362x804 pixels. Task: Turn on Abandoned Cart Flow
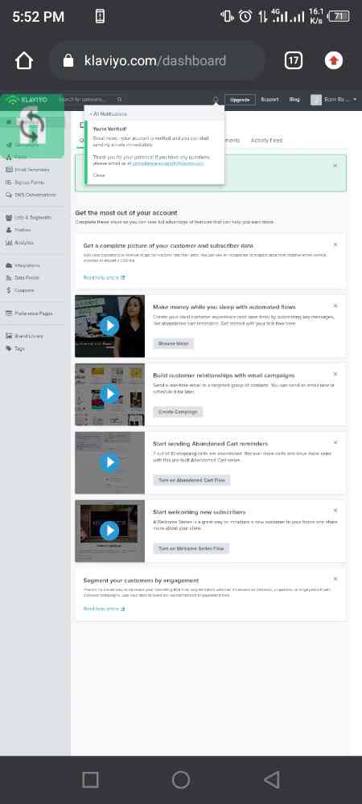click(x=191, y=480)
